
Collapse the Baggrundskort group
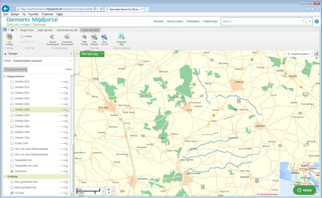5,76
